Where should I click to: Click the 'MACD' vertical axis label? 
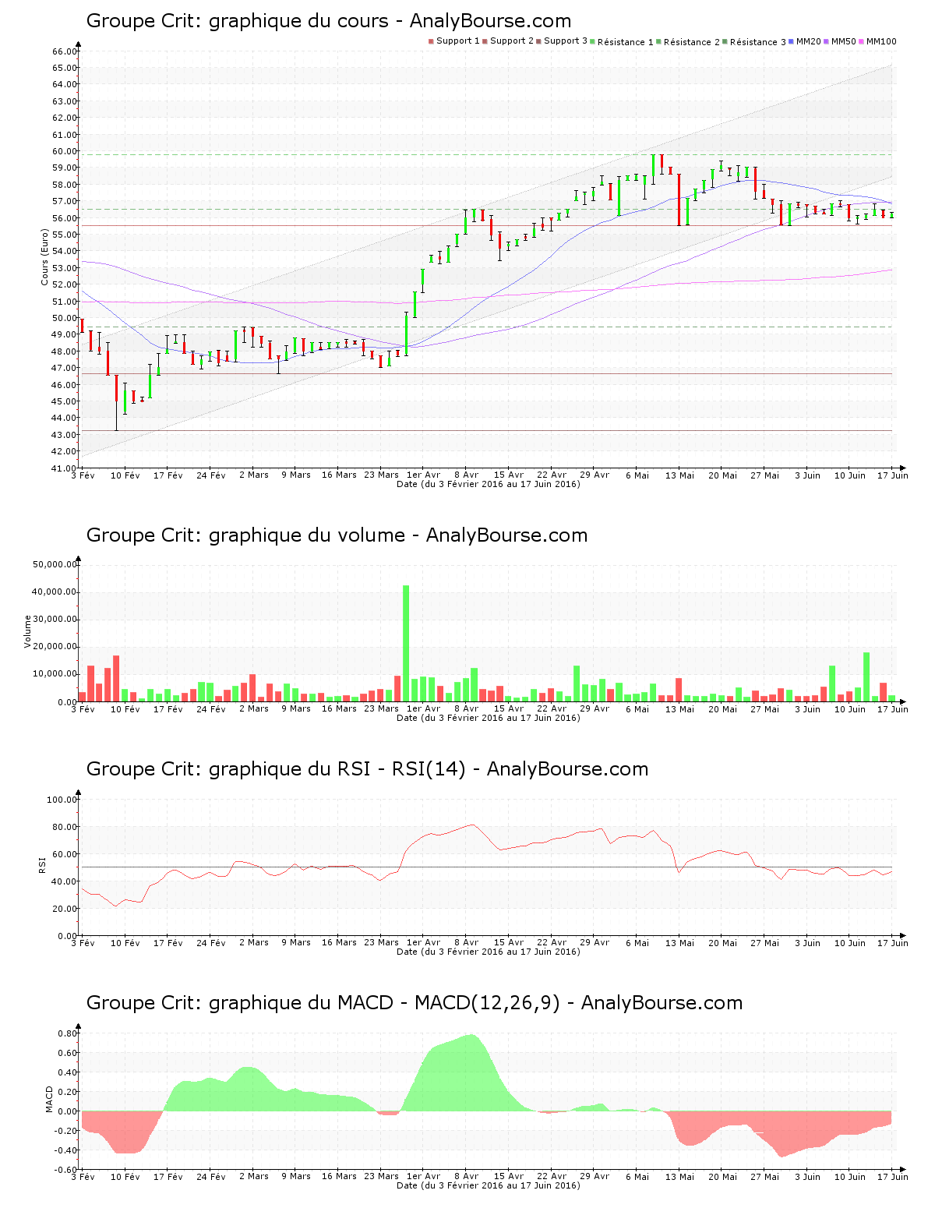49,1099
